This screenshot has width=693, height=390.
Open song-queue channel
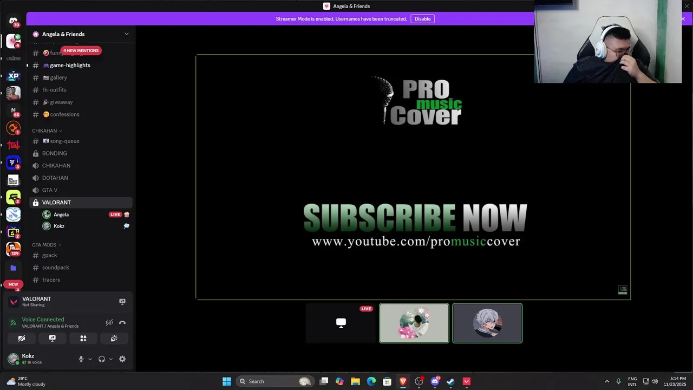81,141
